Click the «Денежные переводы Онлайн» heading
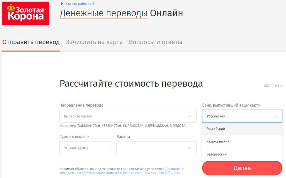 tap(121, 13)
